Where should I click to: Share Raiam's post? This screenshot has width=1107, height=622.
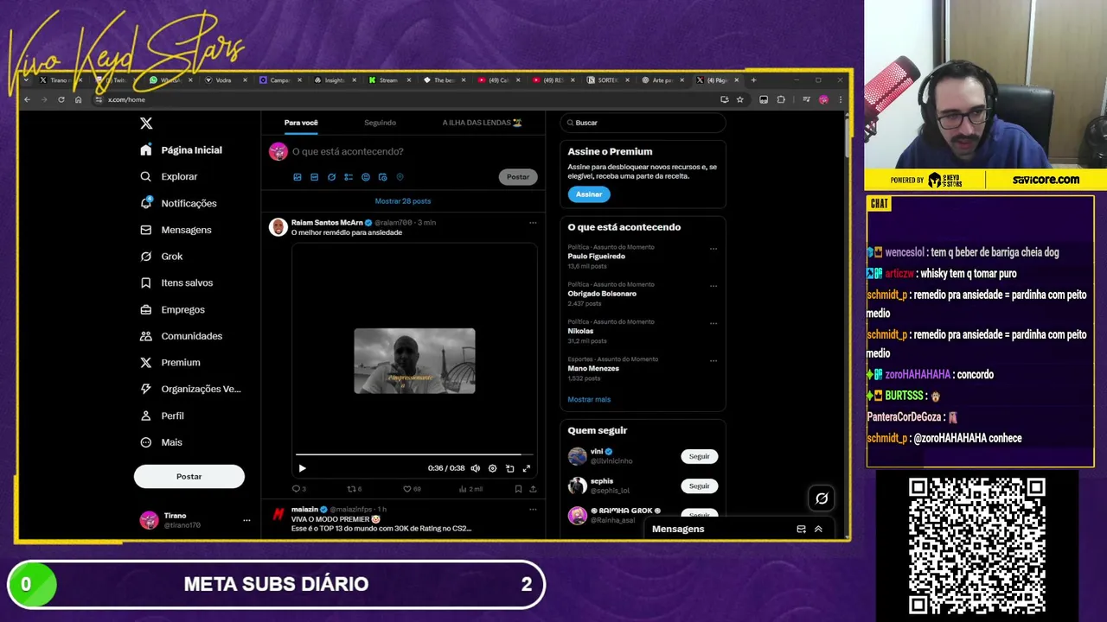[x=533, y=489]
